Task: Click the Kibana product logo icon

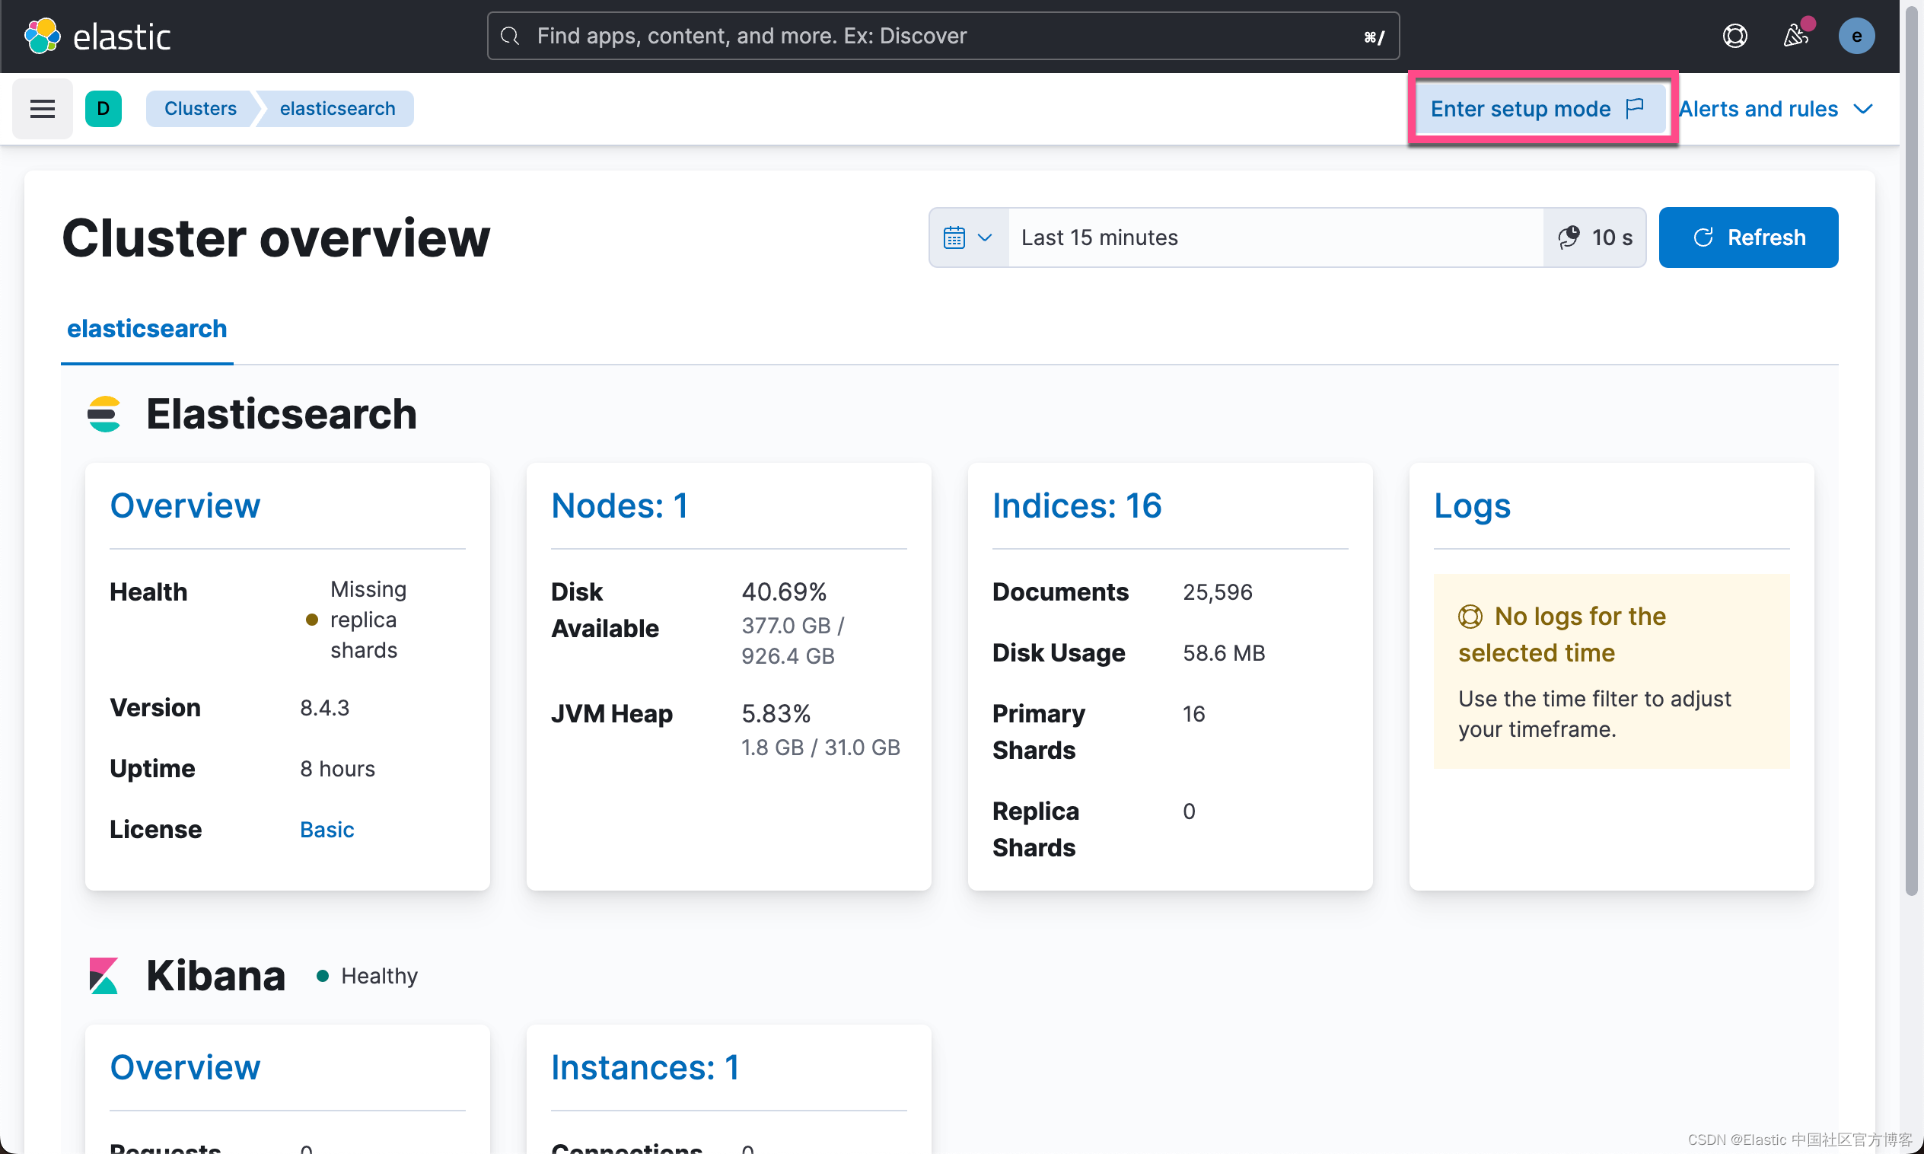Action: (104, 974)
